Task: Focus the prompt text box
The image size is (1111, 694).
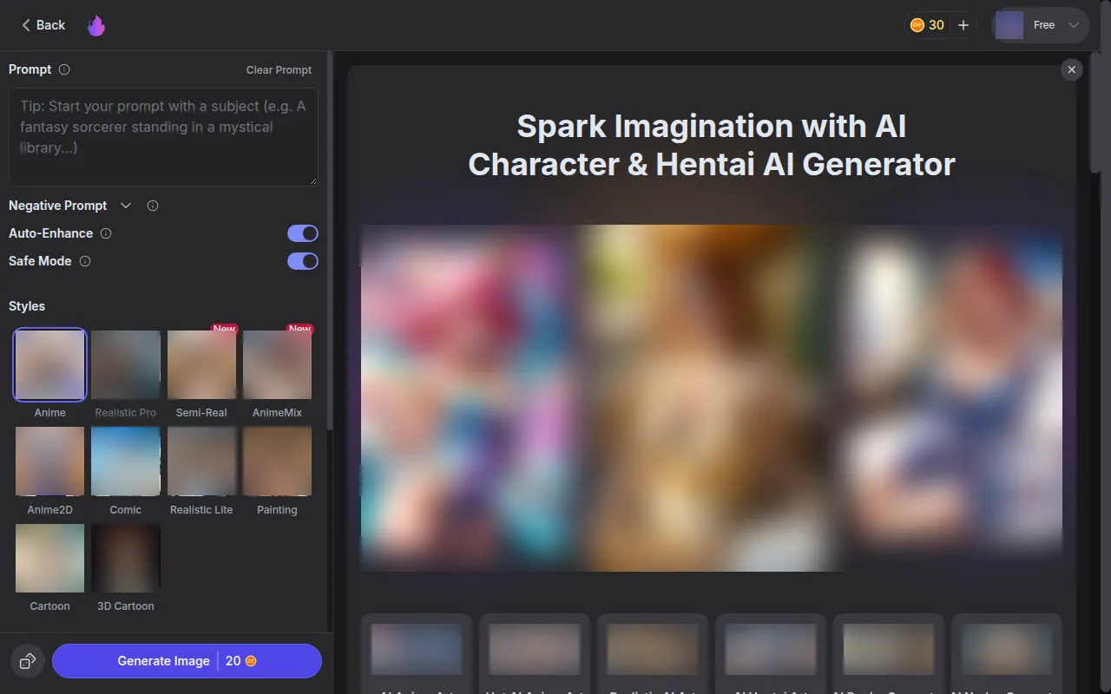Action: click(x=163, y=136)
